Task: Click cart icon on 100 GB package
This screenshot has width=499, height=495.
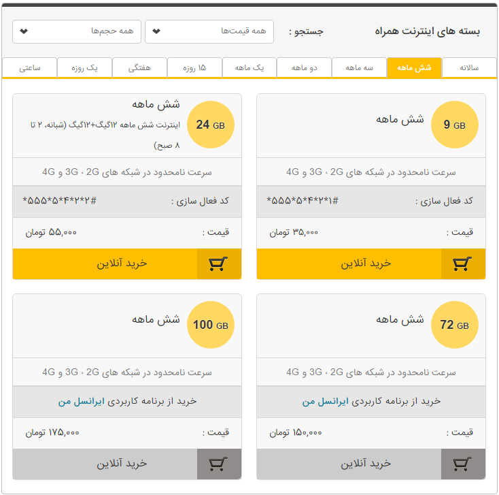Action: pos(219,464)
